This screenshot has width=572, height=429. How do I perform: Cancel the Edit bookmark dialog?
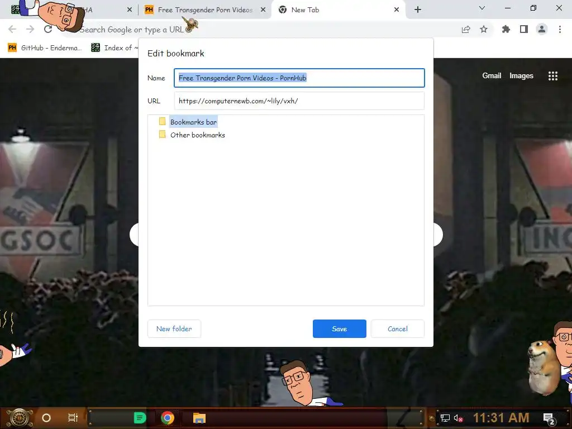point(397,328)
